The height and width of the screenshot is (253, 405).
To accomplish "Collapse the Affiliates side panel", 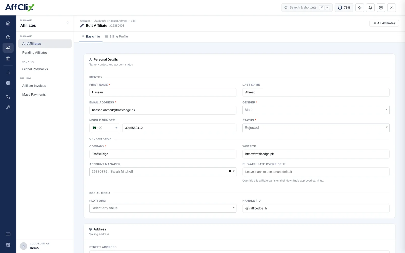I will [68, 23].
